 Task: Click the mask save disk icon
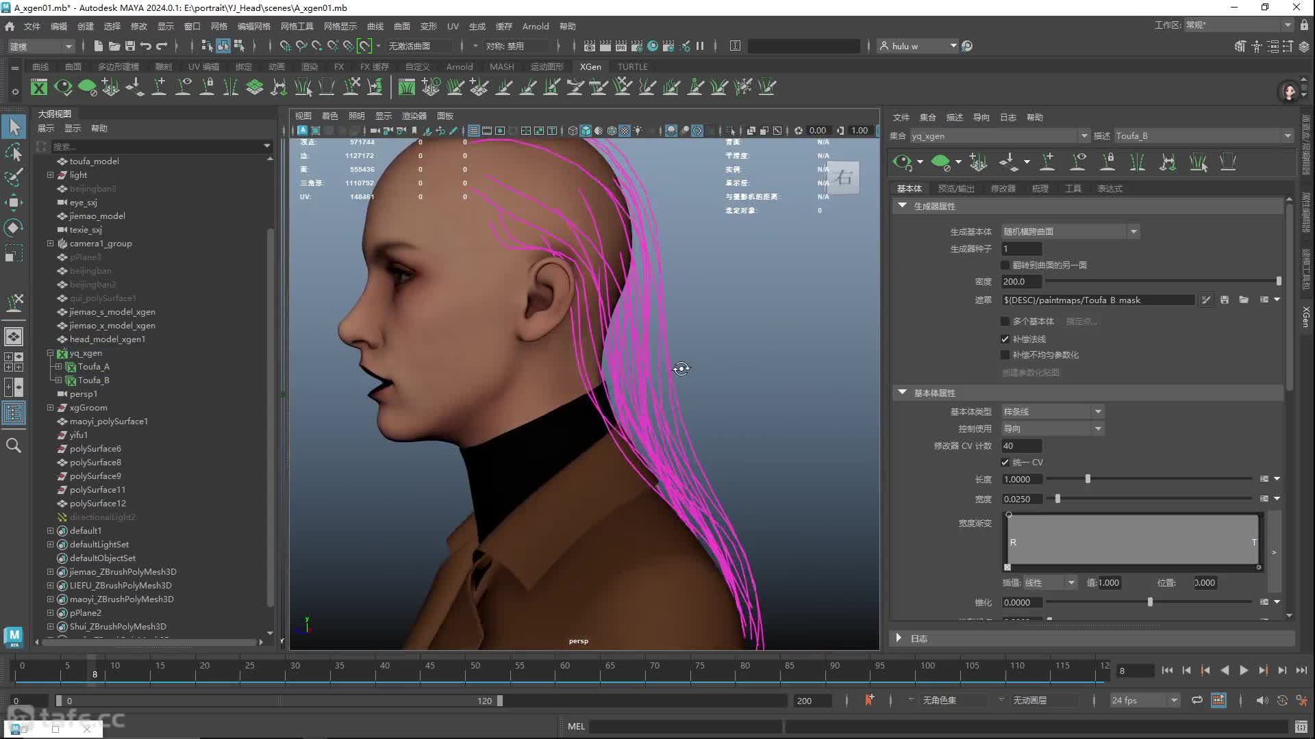tap(1225, 300)
